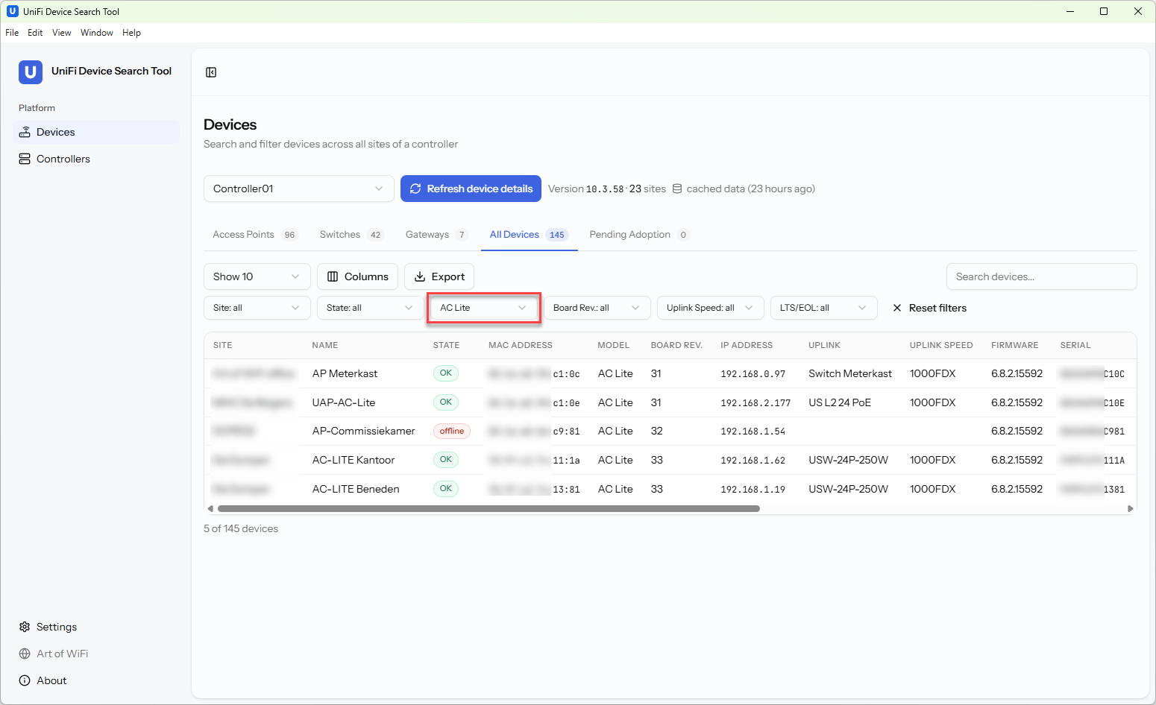Viewport: 1156px width, 705px height.
Task: Click IP address 192.168.0.97
Action: click(753, 373)
